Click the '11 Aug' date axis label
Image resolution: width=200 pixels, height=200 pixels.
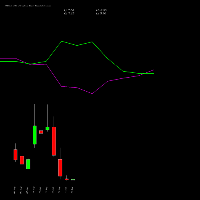click(40, 190)
